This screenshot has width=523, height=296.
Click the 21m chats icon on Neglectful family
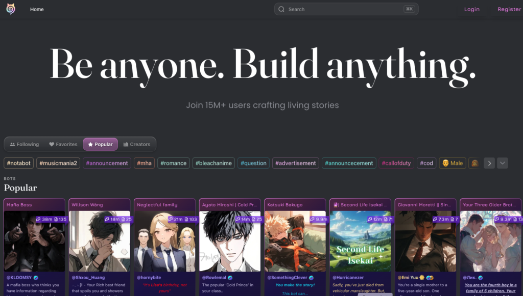170,219
